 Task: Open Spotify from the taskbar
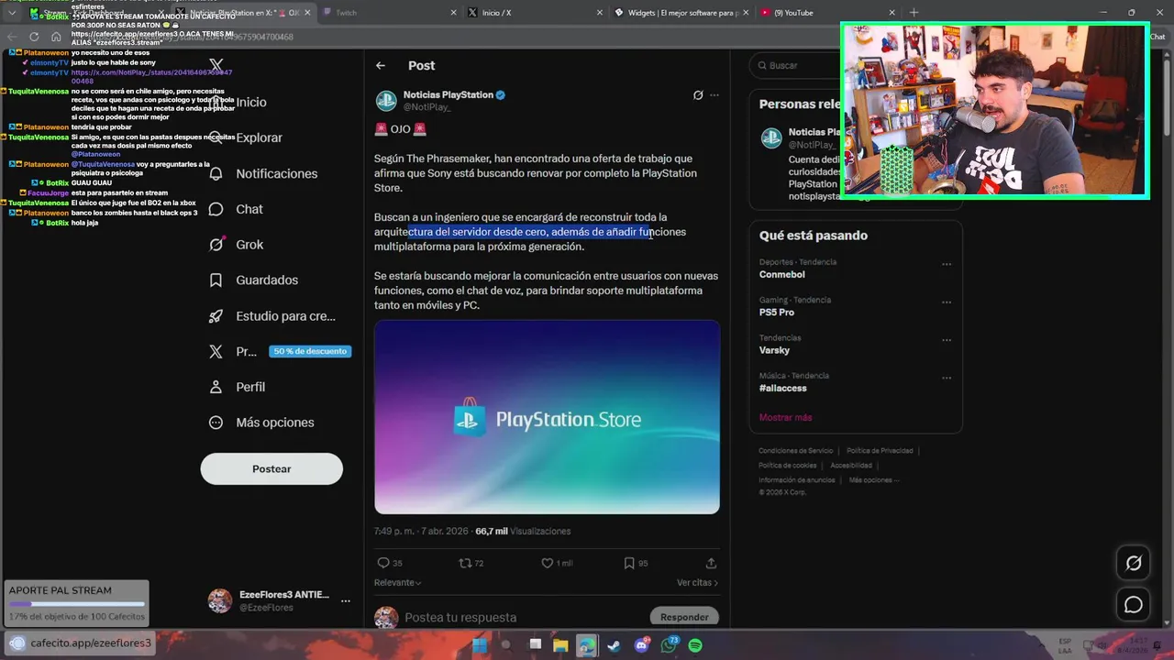[x=695, y=645]
